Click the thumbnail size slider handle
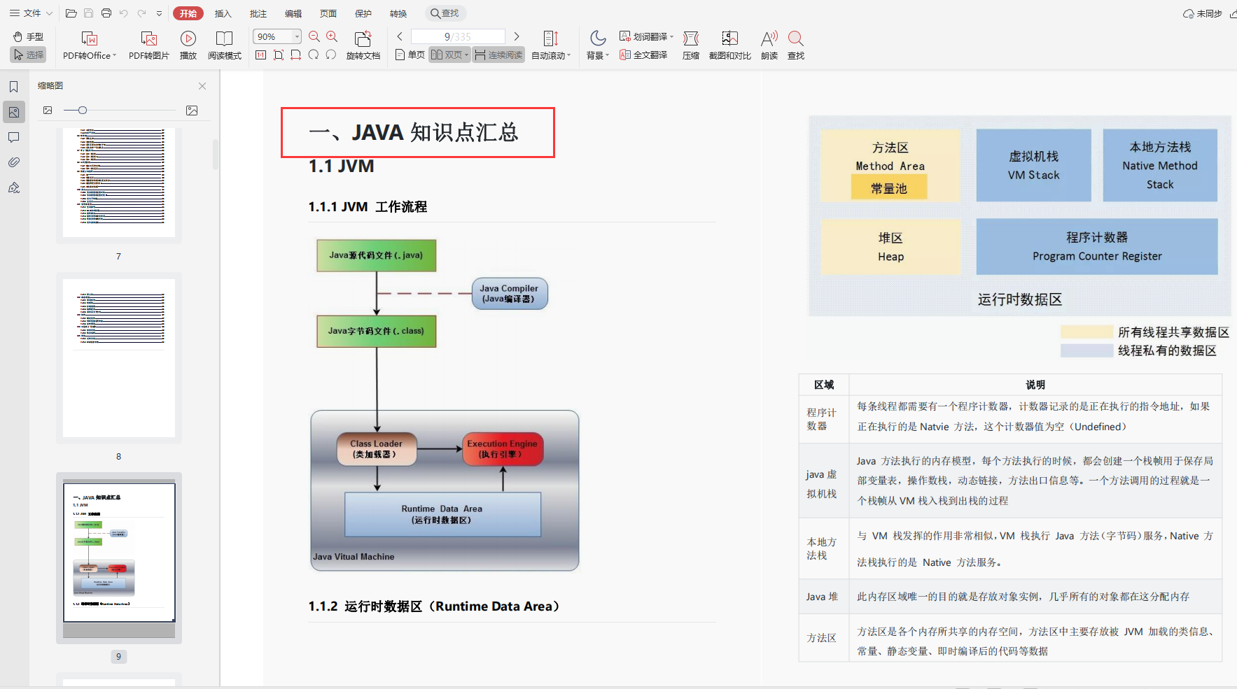1237x689 pixels. 83,111
